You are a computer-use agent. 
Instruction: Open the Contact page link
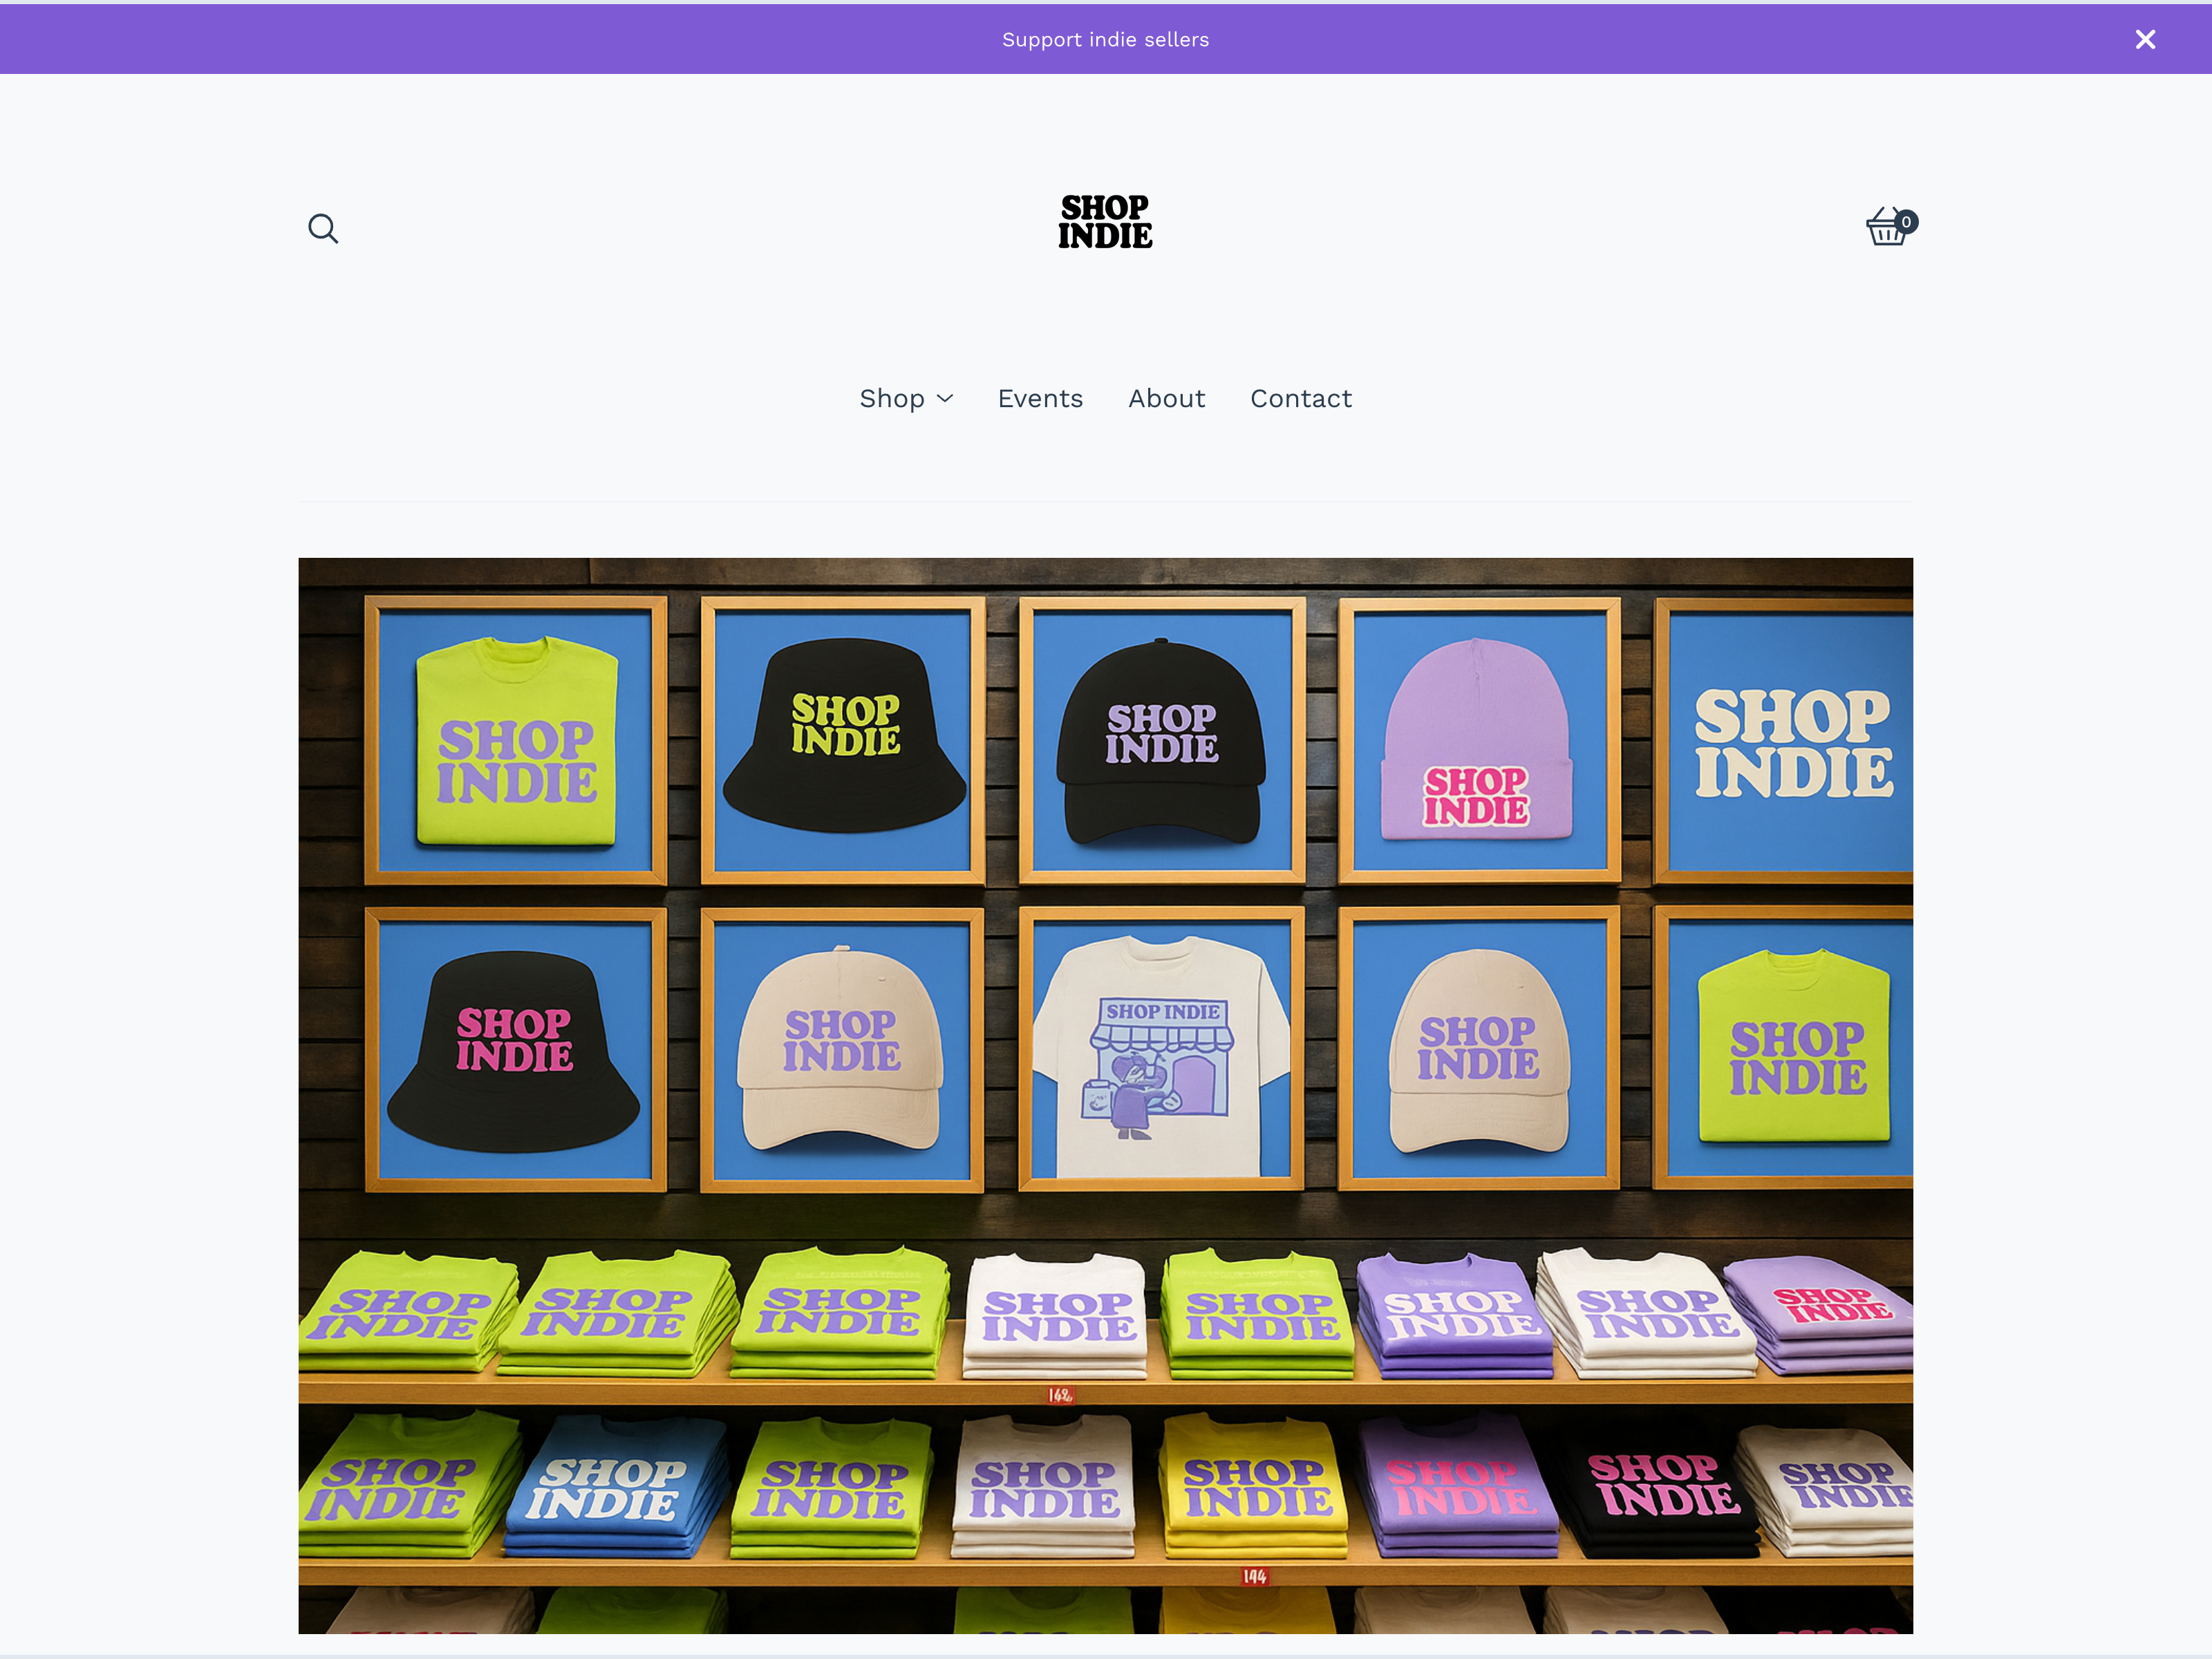click(1301, 399)
